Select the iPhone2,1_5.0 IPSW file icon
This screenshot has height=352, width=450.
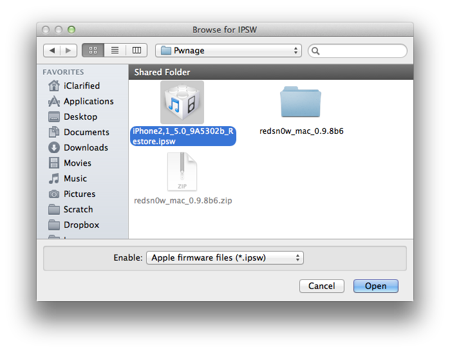point(182,102)
